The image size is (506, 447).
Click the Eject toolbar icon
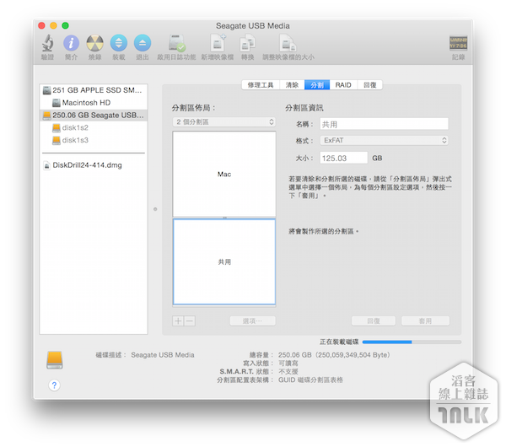[x=143, y=43]
